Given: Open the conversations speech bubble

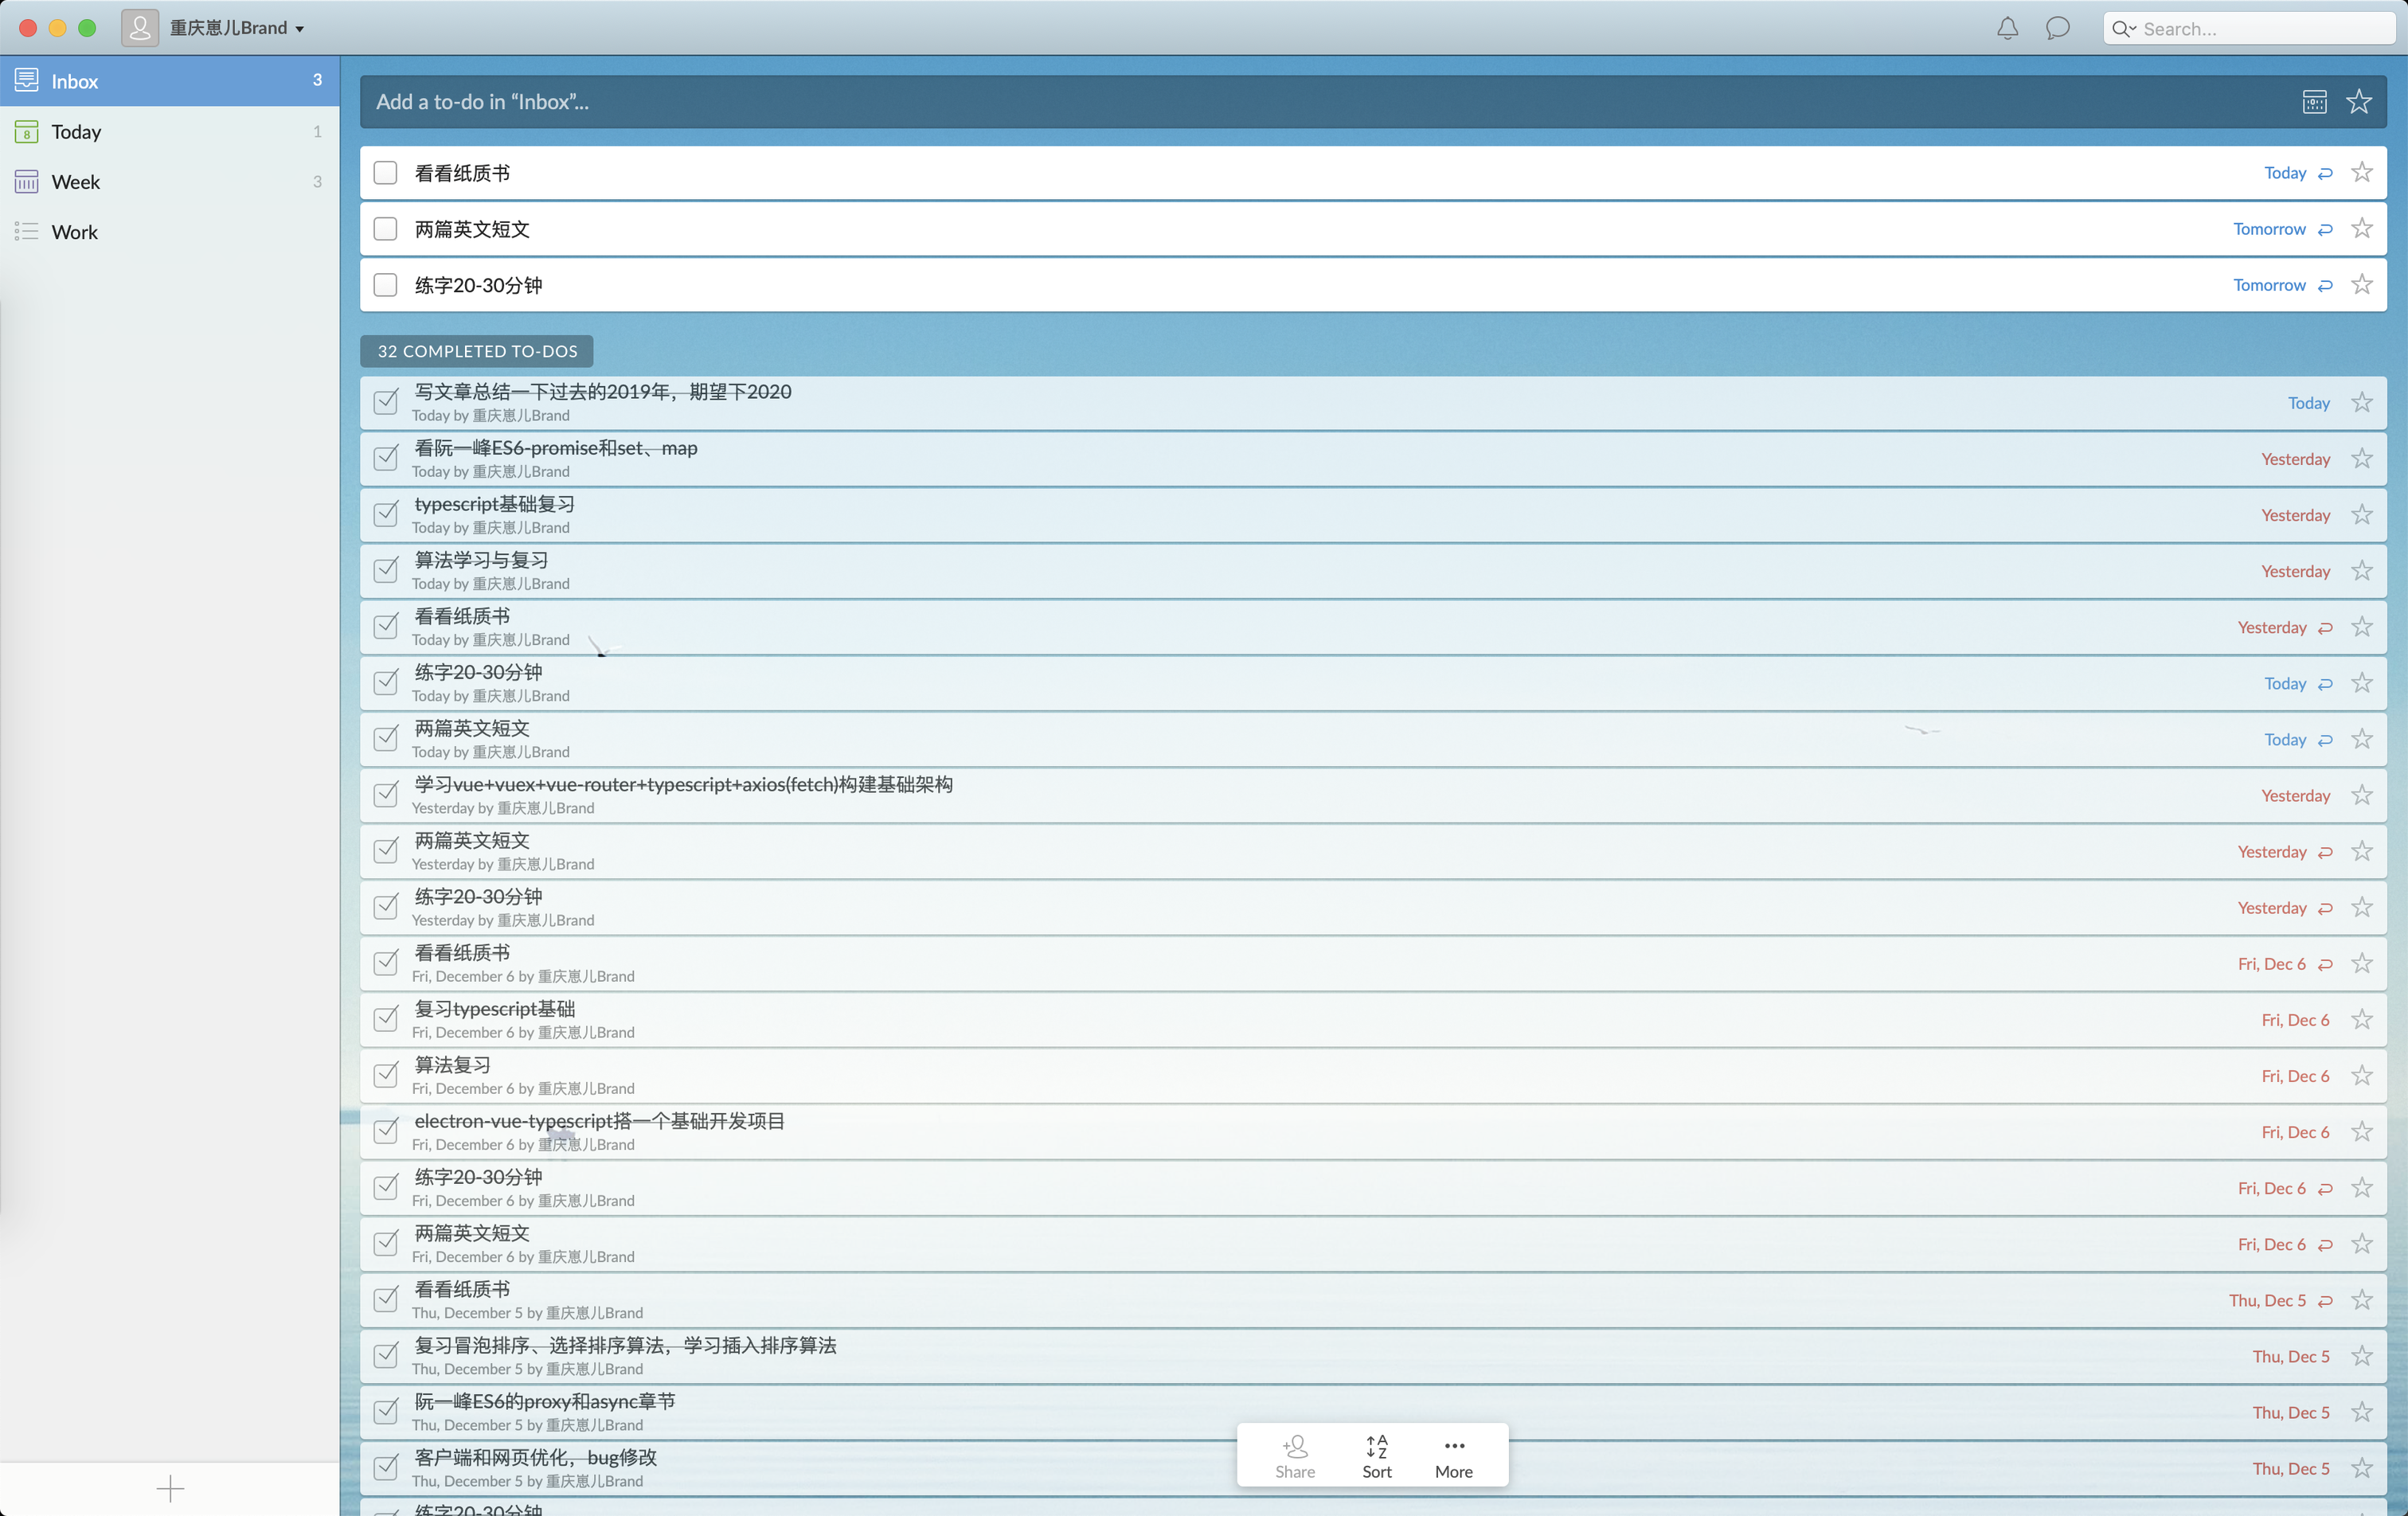Looking at the screenshot, I should (2057, 28).
